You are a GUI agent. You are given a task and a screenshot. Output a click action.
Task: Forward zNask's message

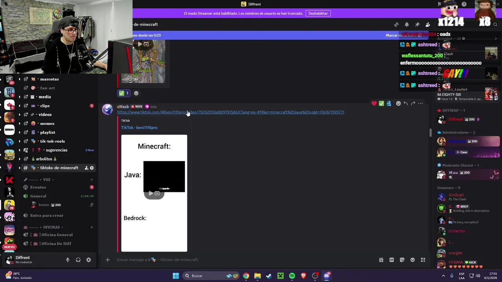(413, 103)
